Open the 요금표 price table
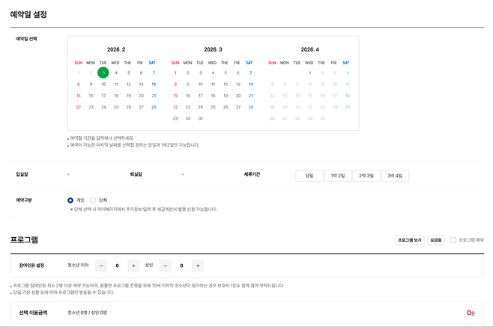493x327 pixels. click(436, 240)
